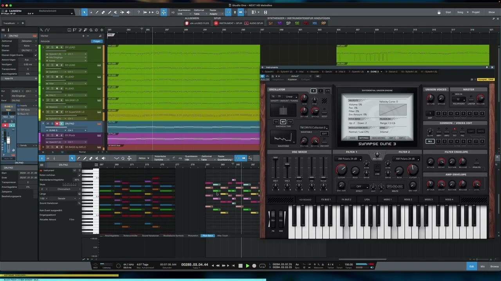Mute the SY.LEAD track 1
The width and height of the screenshot is (501, 281).
[x=48, y=47]
